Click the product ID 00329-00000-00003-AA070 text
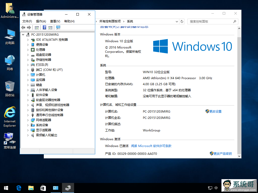258x193 pixels. click(x=137, y=154)
